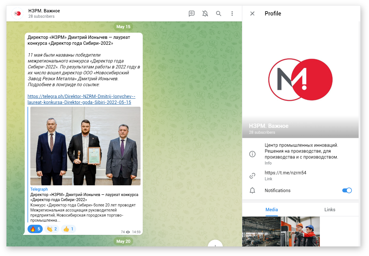Viewport: 369px width, 256px height.
Task: Click the Telegraph preview article title
Action: (x=84, y=197)
